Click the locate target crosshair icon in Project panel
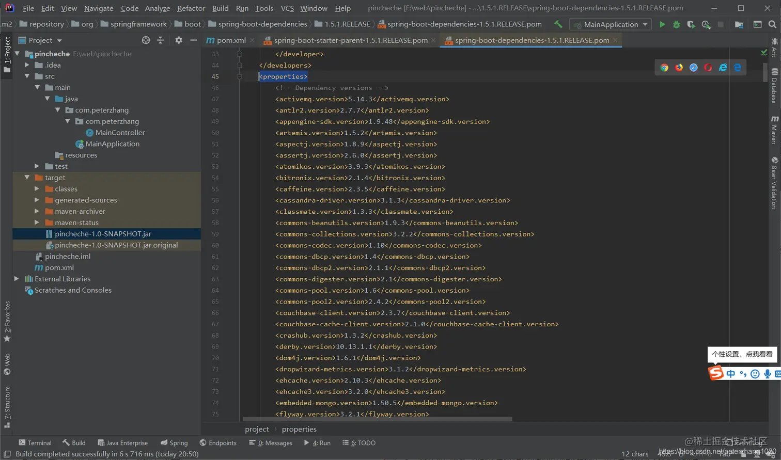The image size is (781, 460). coord(146,40)
